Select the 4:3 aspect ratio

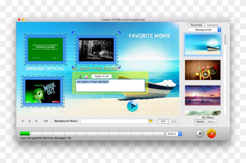tap(163, 121)
